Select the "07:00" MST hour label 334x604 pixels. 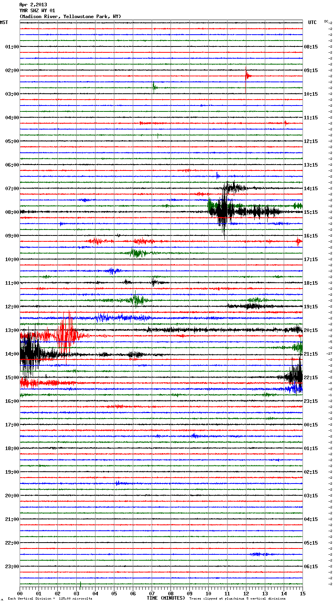tap(12, 189)
